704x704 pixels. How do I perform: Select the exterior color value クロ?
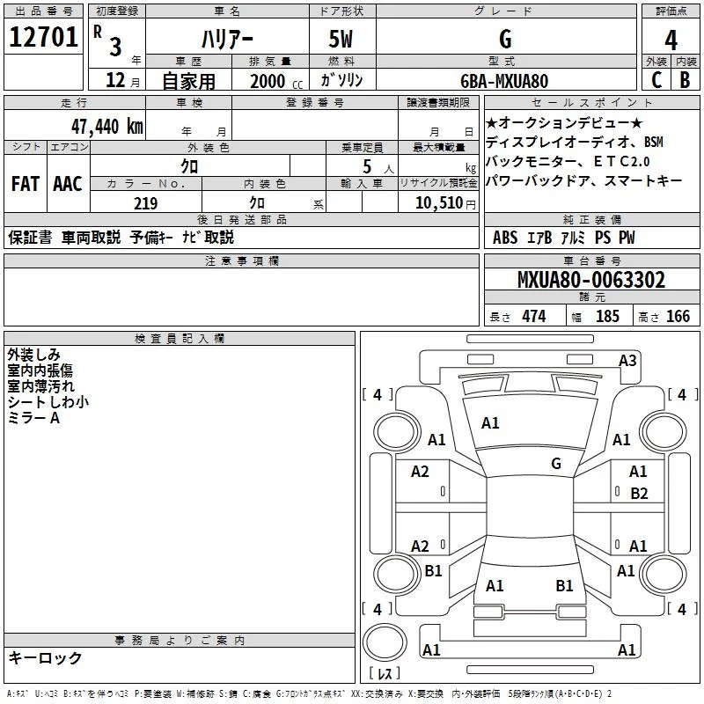(x=189, y=166)
